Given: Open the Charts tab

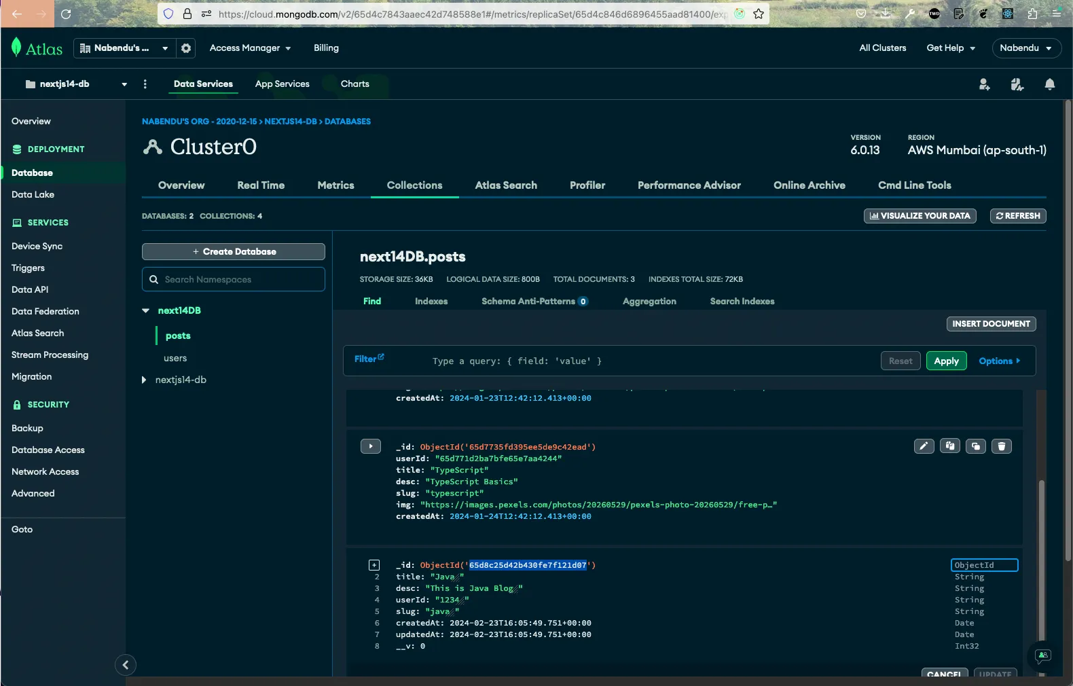Looking at the screenshot, I should coord(354,84).
